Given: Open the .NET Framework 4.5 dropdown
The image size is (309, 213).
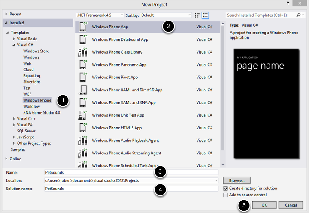Looking at the screenshot, I should (100, 15).
